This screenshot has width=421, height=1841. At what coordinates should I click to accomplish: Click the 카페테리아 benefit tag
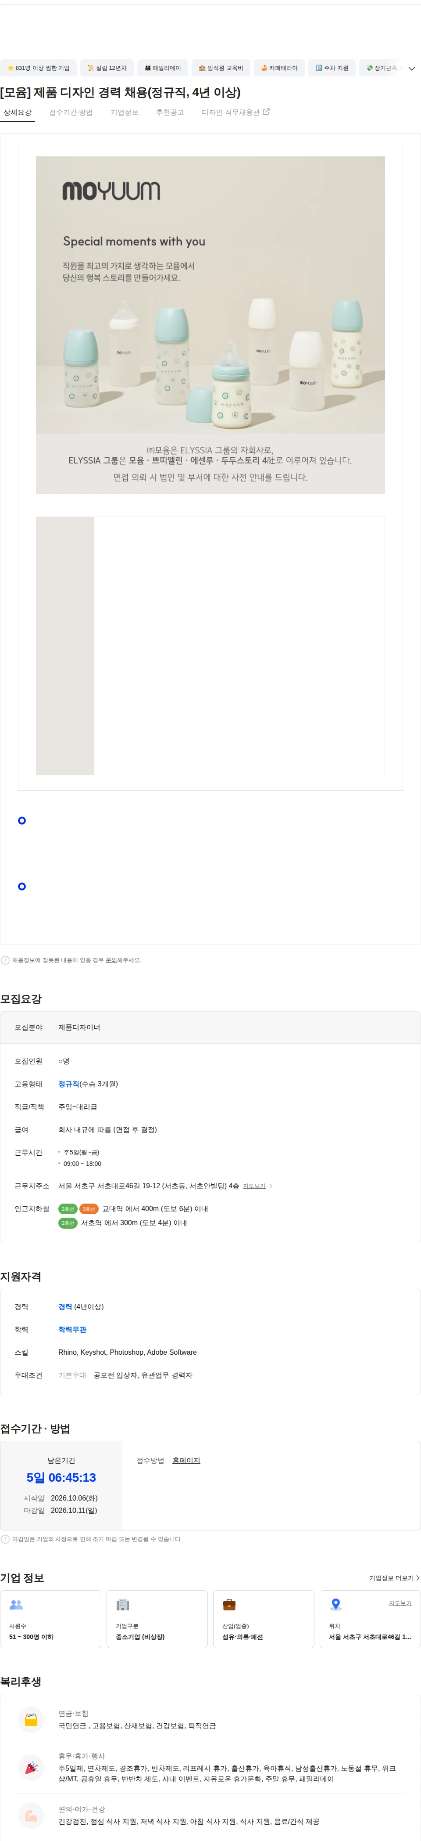[x=279, y=68]
